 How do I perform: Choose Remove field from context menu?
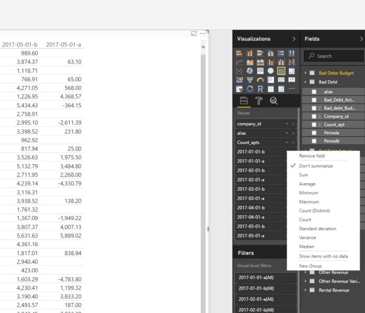pyautogui.click(x=312, y=156)
